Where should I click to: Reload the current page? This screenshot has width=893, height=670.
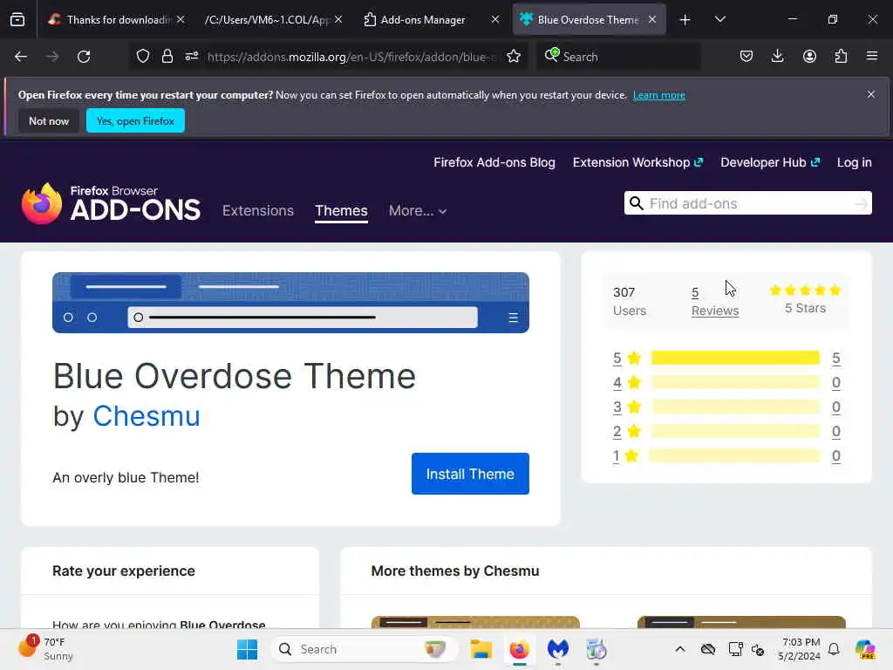tap(84, 57)
